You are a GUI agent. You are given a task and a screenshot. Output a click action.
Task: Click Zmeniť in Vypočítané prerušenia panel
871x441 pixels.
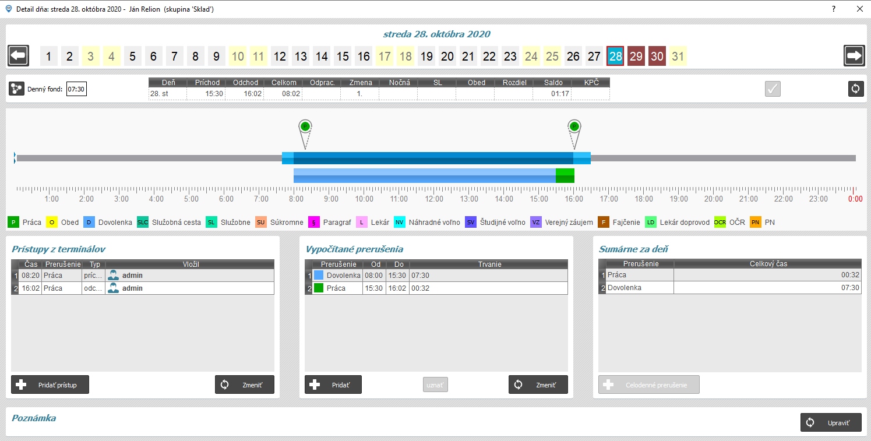538,384
